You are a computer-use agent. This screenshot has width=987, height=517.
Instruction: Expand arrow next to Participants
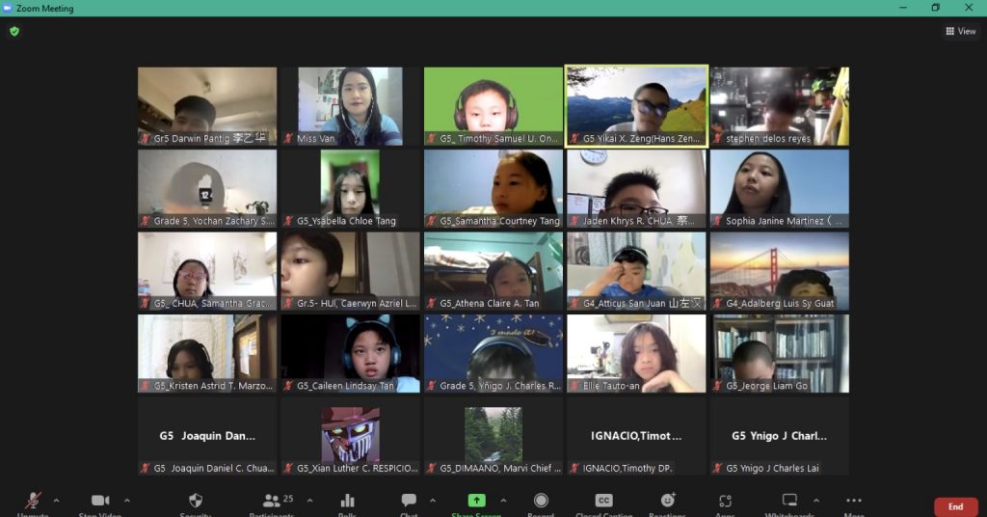pyautogui.click(x=309, y=501)
